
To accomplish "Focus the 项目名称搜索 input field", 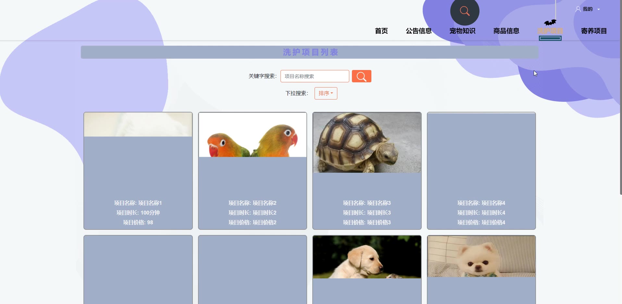I will [x=315, y=76].
